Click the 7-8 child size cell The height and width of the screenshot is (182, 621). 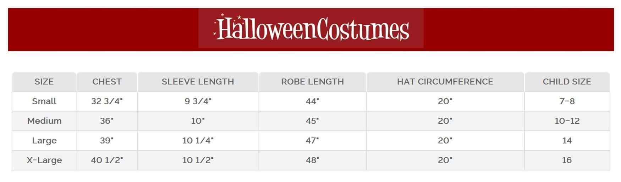pos(567,101)
